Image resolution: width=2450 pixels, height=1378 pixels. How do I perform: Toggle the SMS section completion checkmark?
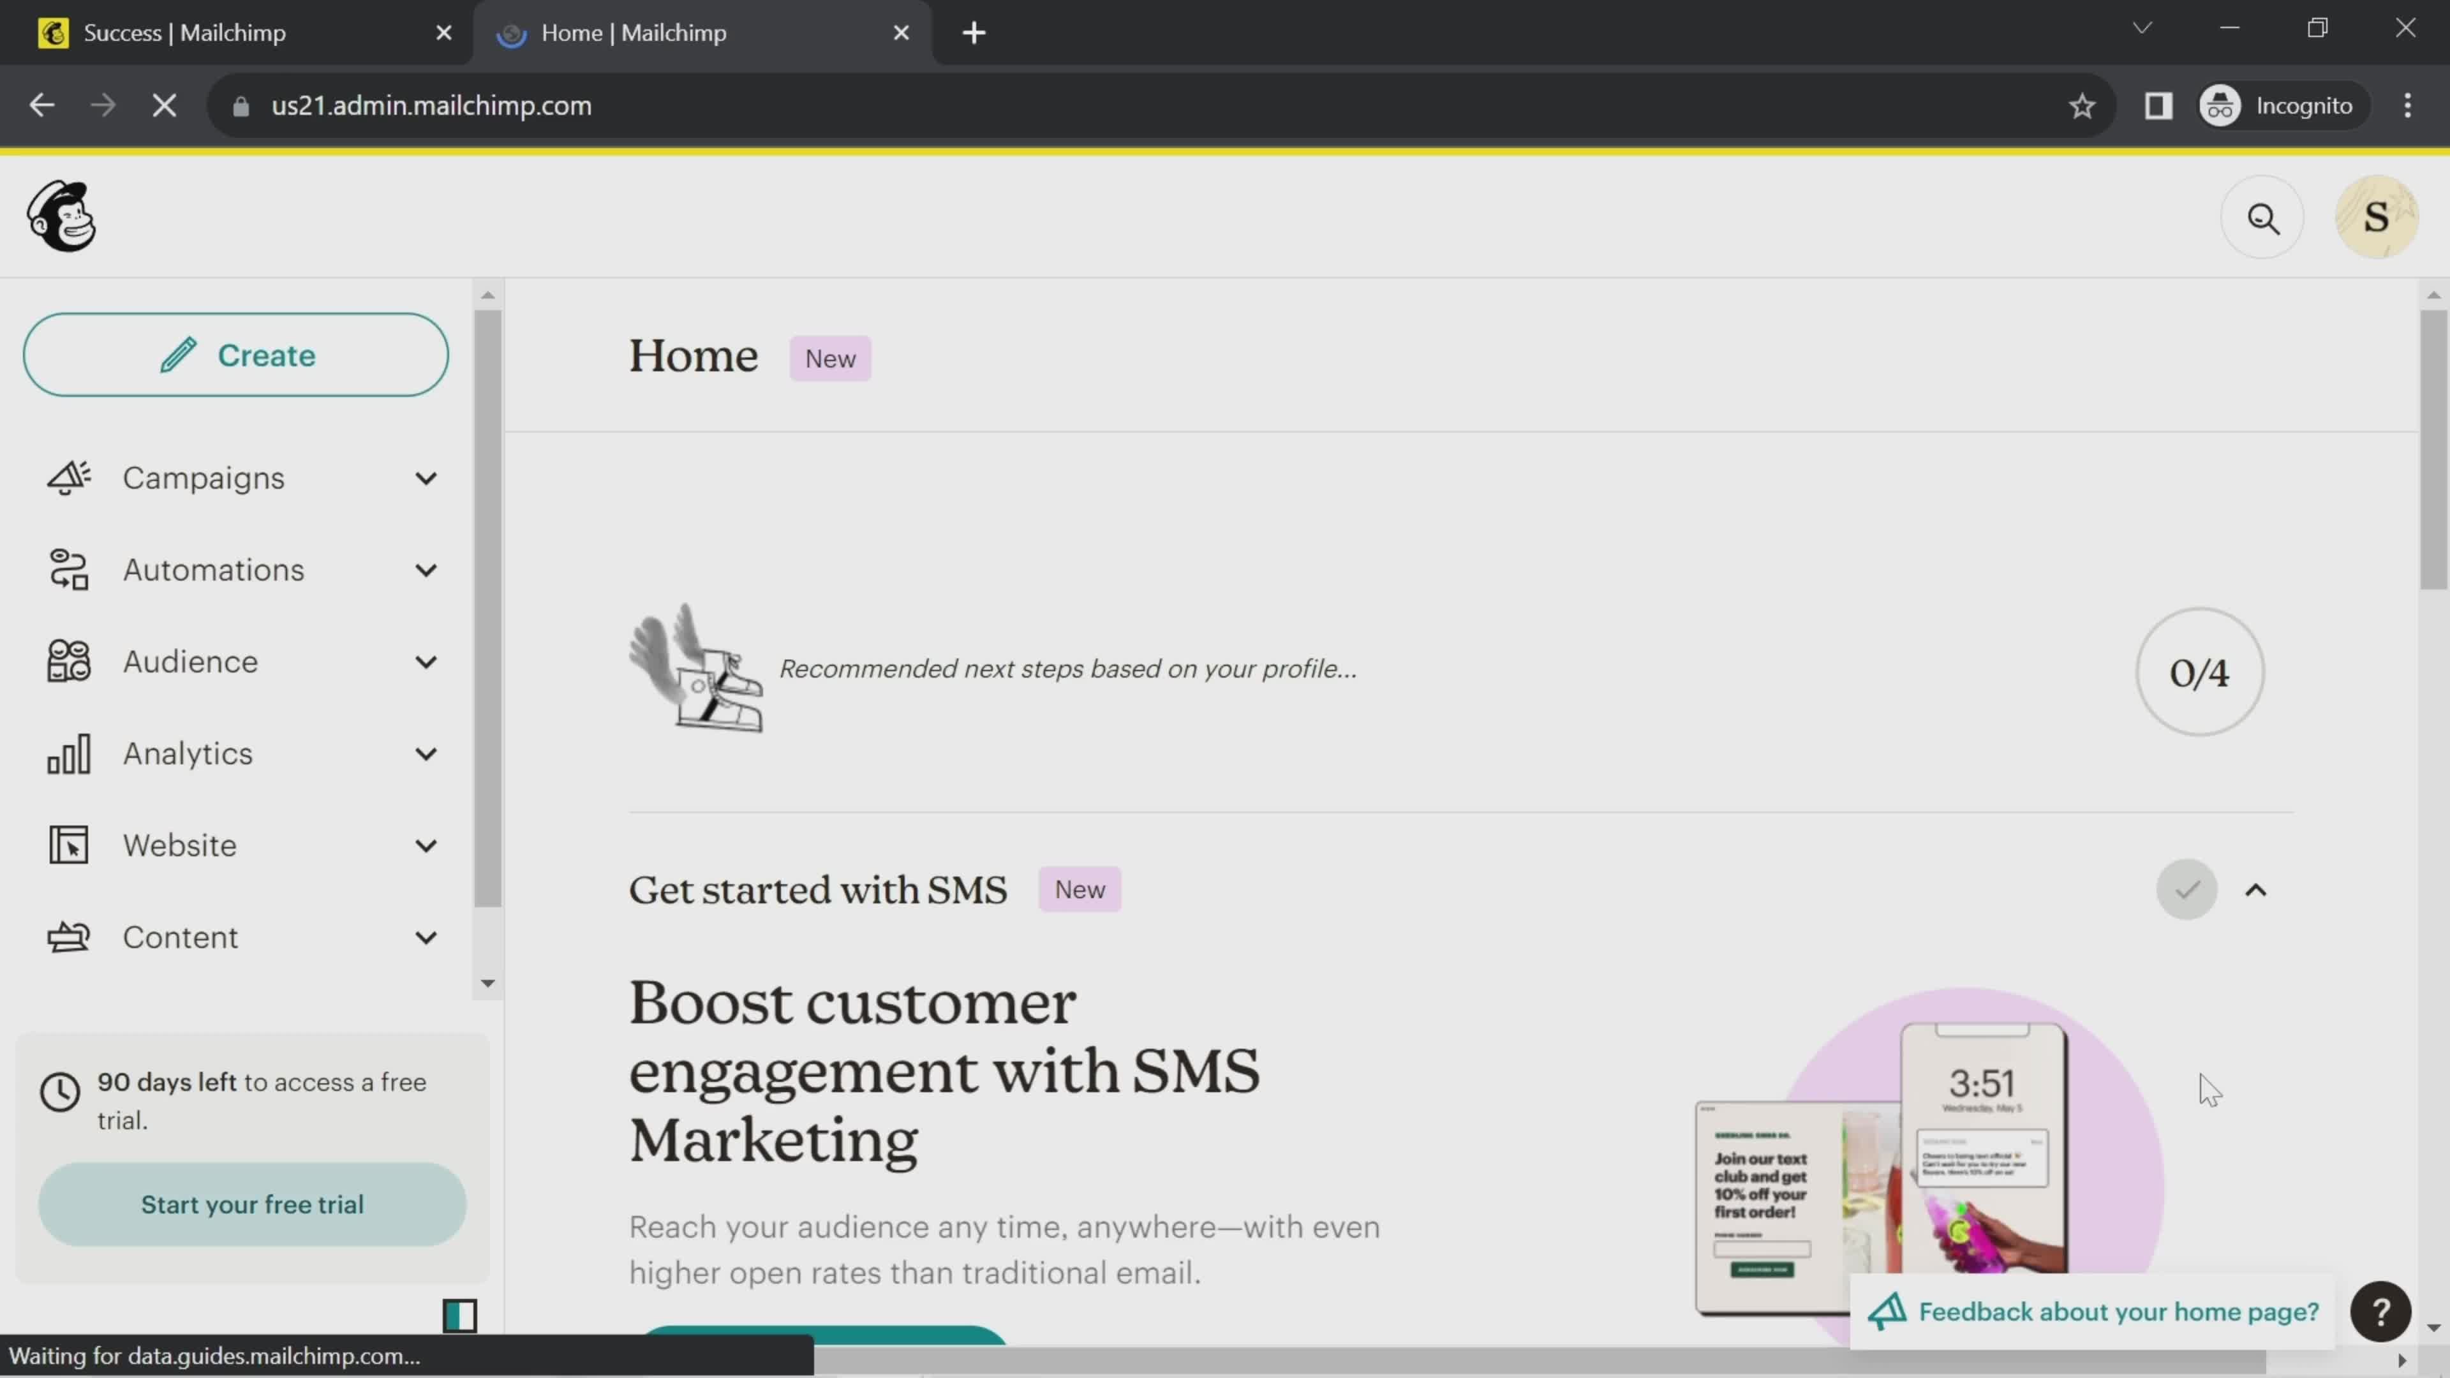pos(2188,889)
